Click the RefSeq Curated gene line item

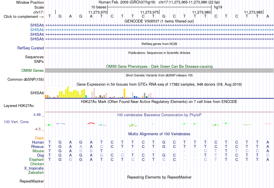pyautogui.click(x=159, y=48)
